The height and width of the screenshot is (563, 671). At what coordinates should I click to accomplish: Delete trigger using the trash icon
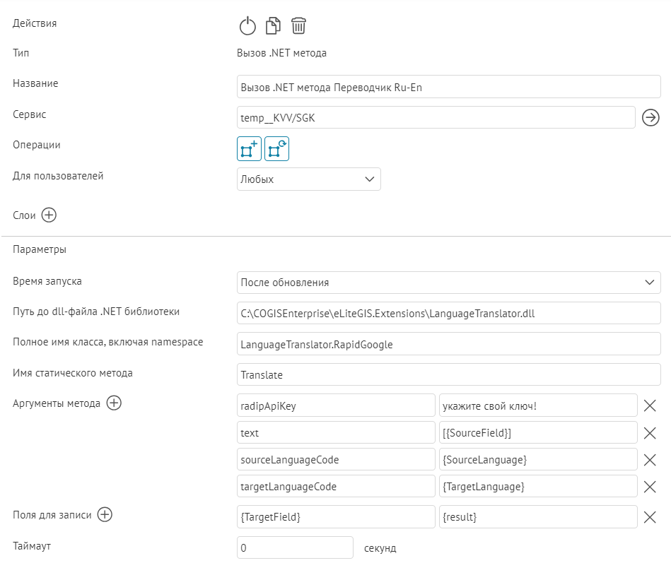(298, 27)
